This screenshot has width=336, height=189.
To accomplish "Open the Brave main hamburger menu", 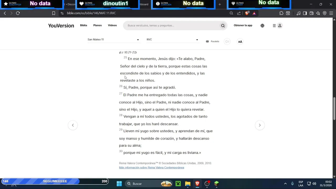I will coord(332,13).
